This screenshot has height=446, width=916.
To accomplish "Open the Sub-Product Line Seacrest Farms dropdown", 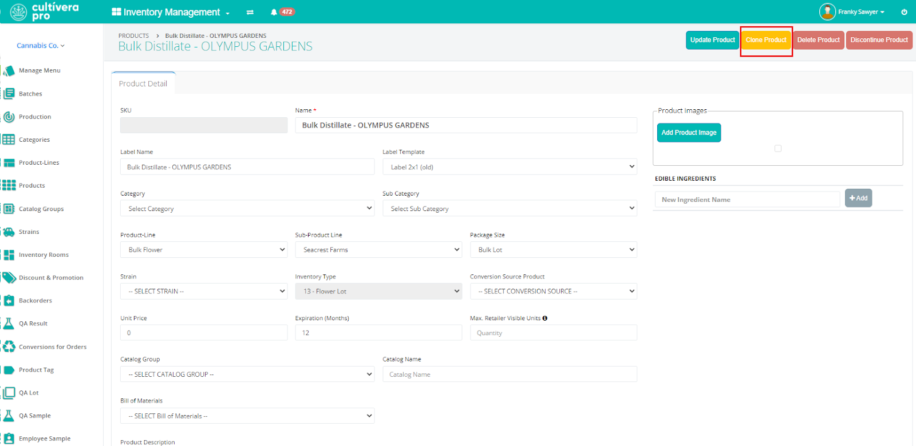I will (378, 250).
